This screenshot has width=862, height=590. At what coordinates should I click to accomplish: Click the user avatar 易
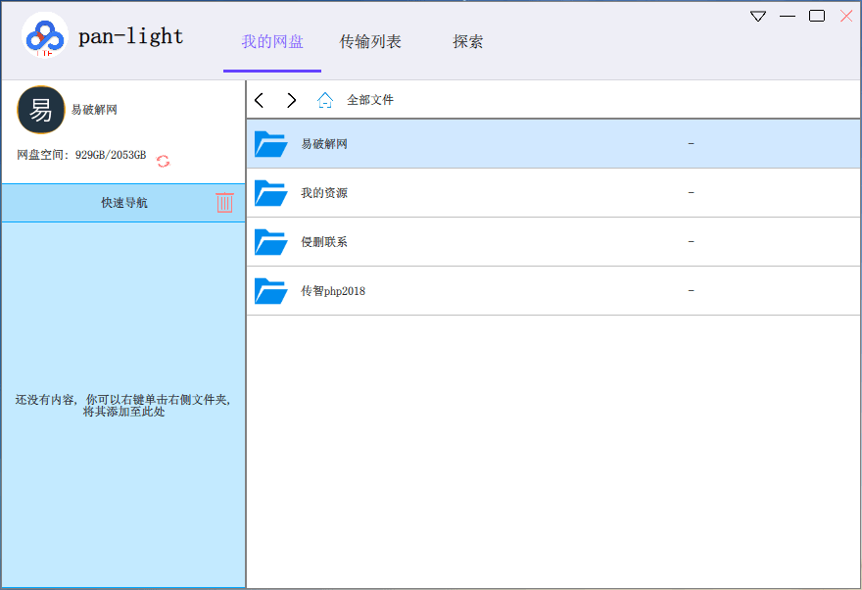41,110
